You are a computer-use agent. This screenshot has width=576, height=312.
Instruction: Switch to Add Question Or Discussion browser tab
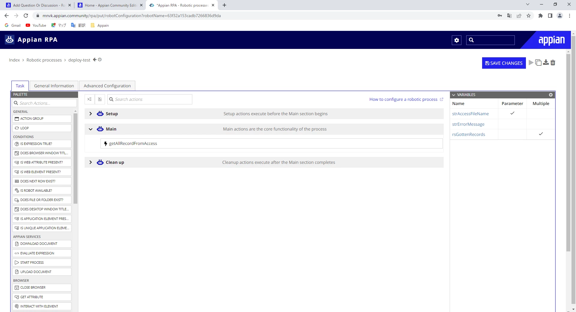click(x=38, y=5)
